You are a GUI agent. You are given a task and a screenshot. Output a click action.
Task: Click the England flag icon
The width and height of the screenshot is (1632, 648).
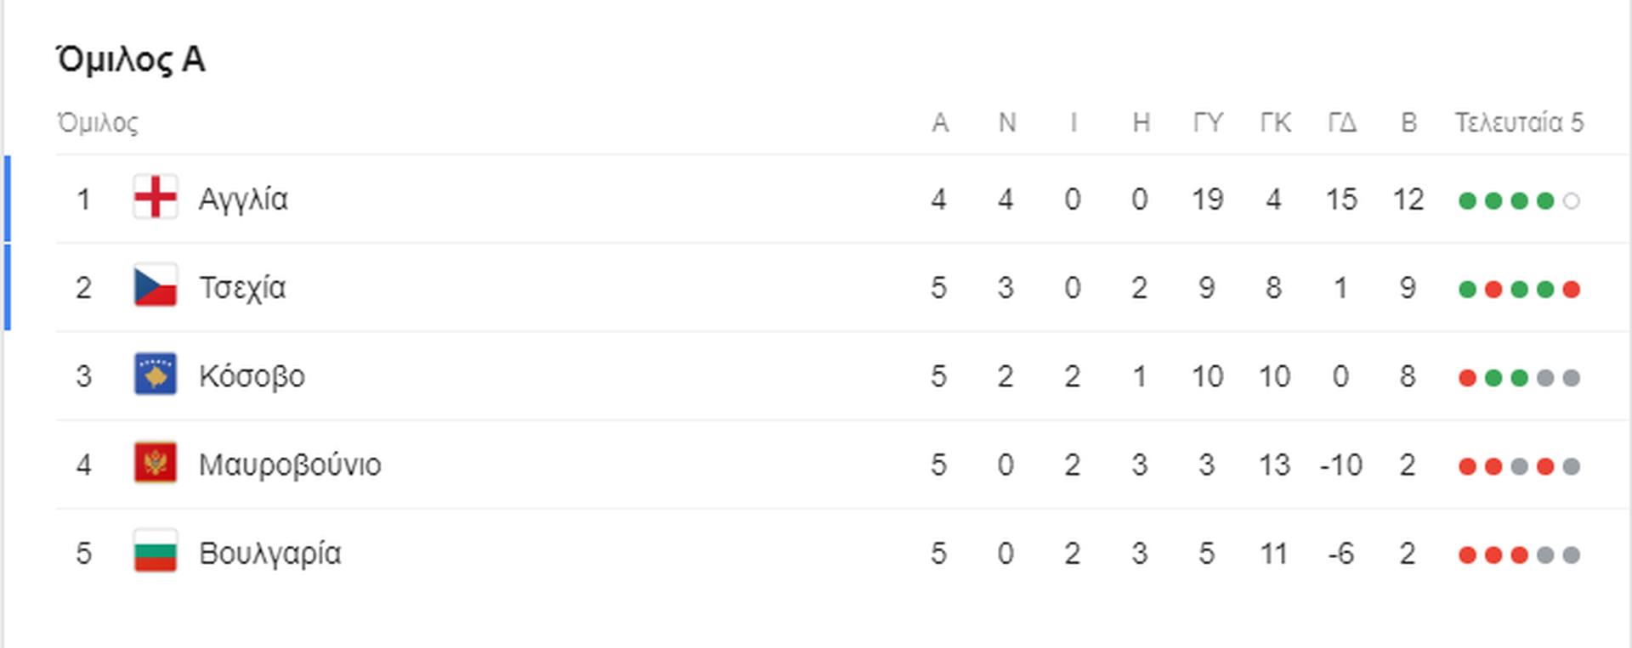pos(156,198)
